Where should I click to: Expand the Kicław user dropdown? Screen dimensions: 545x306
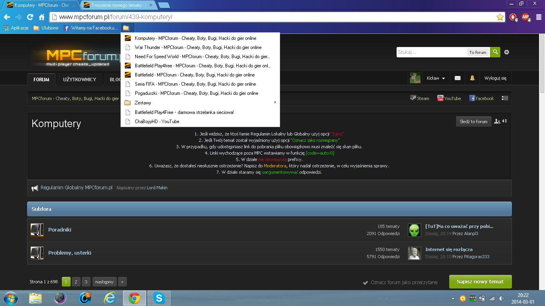(436, 78)
